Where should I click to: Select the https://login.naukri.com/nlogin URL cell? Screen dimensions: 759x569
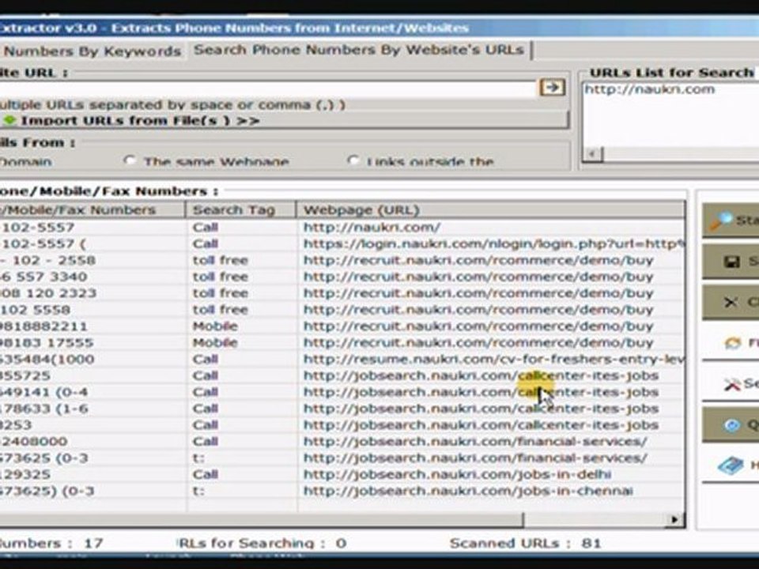point(493,243)
